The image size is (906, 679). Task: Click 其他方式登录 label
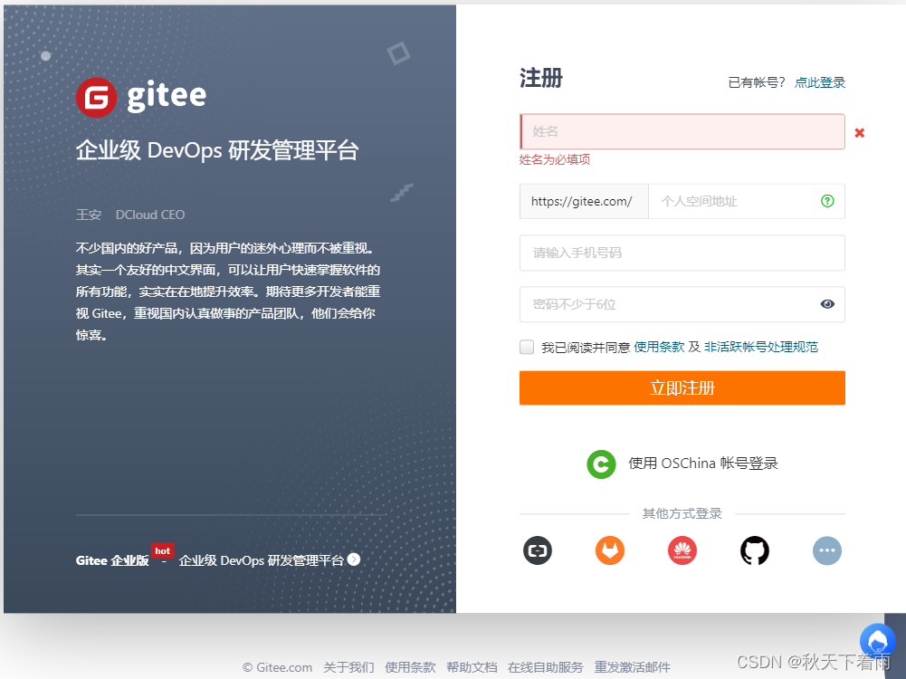point(682,513)
